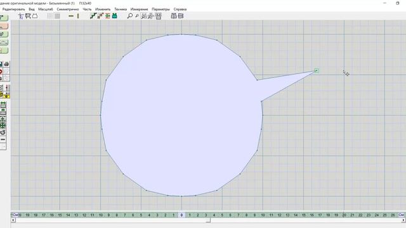Open the Вид menu
This screenshot has height=228, width=406.
(32, 9)
